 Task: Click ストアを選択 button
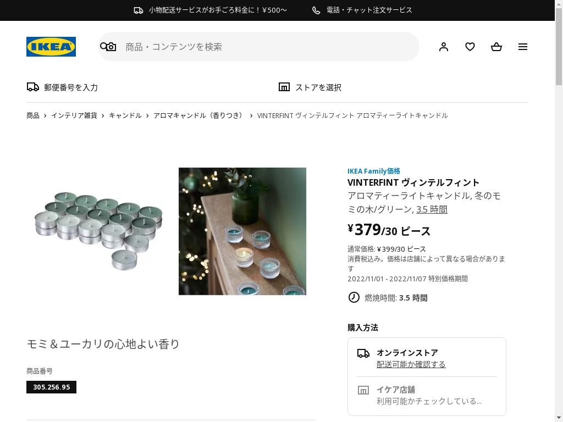(310, 87)
